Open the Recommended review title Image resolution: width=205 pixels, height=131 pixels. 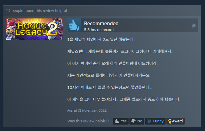pyautogui.click(x=101, y=23)
